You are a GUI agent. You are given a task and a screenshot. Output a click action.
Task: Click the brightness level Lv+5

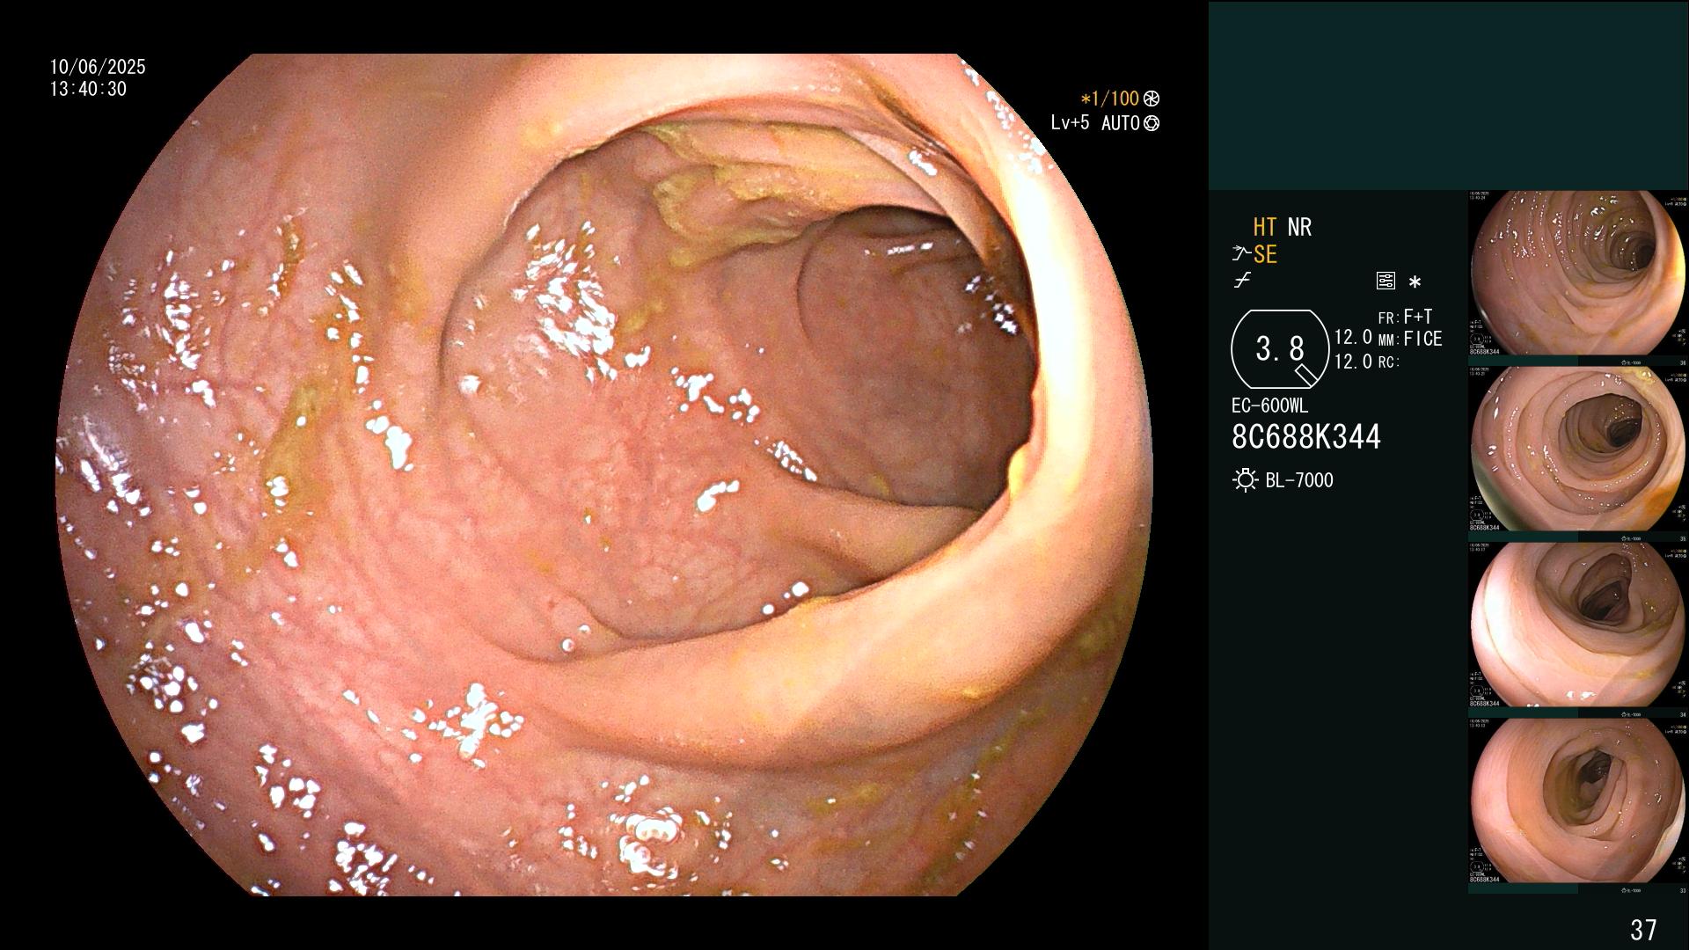(x=1070, y=122)
